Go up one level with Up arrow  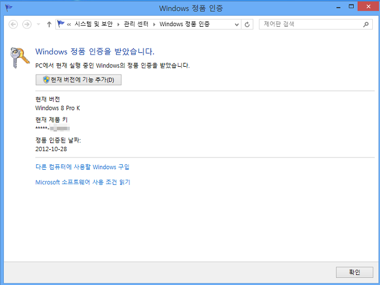(49, 24)
